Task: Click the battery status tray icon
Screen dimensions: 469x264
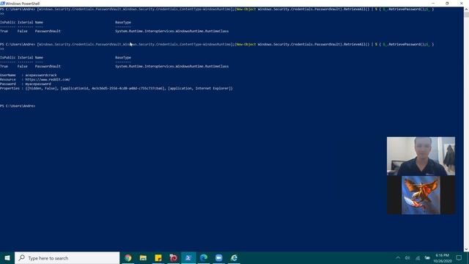Action: pos(427,257)
